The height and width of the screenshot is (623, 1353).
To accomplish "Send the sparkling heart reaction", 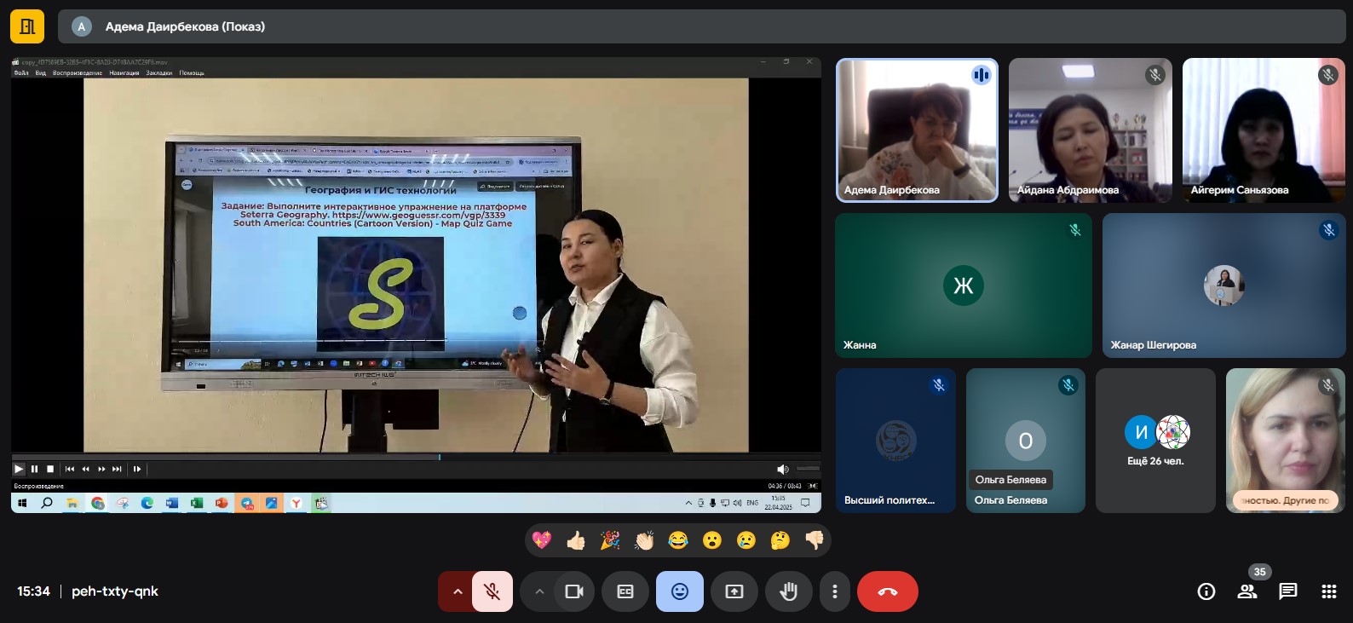I will click(542, 540).
